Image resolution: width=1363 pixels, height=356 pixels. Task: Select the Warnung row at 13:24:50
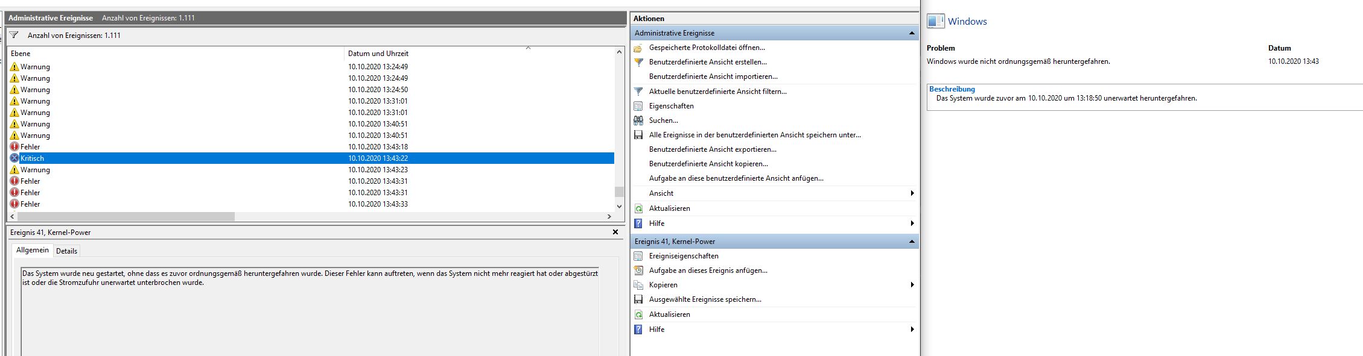pos(311,89)
